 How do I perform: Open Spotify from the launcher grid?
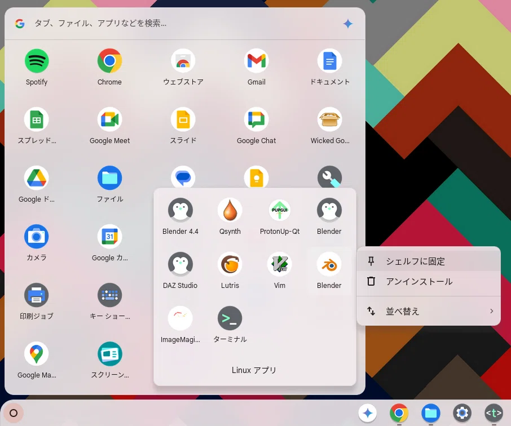point(37,61)
